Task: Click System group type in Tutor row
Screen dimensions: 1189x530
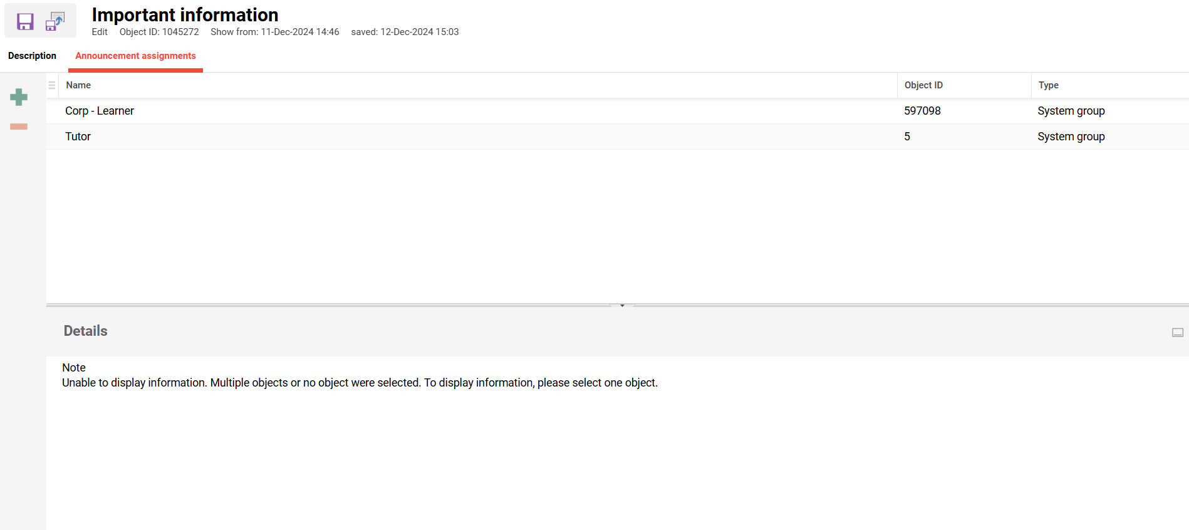Action: point(1071,137)
